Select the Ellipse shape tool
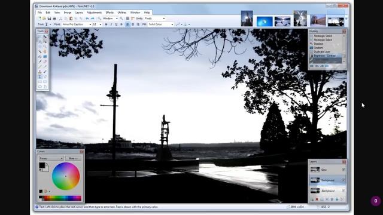Image resolution: width=383 pixels, height=215 pixels. click(x=40, y=87)
